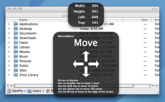Select the Downloads row name
Viewport: 165px width, 102px height.
(28, 38)
